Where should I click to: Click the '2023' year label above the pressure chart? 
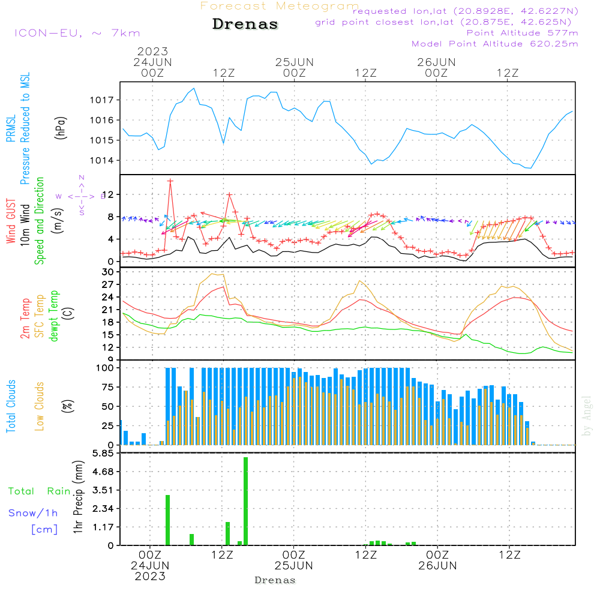point(152,51)
